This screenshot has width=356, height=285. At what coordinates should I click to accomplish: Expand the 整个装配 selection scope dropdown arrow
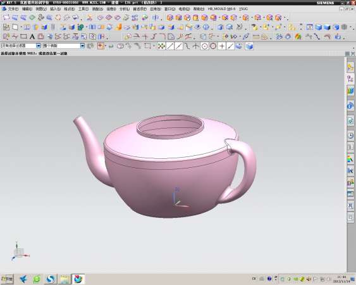tap(82, 46)
